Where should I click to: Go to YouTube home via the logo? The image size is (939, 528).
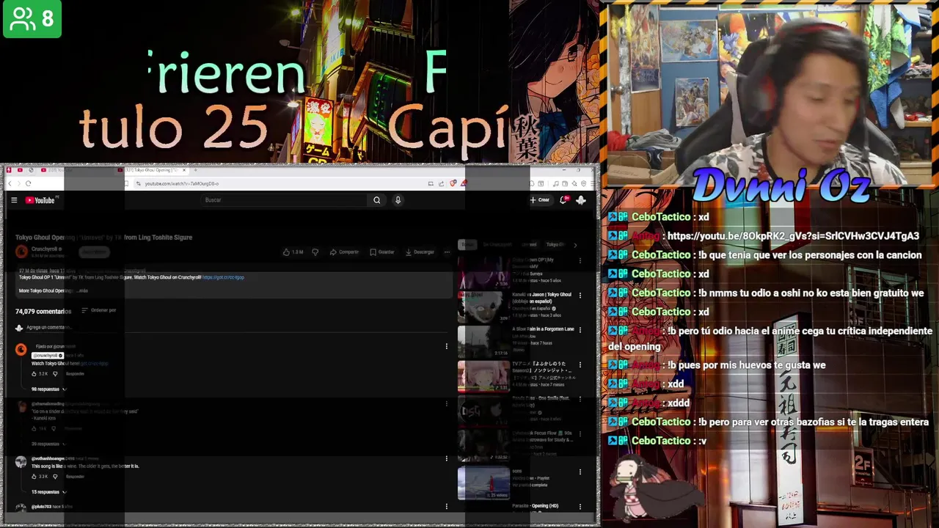point(41,200)
